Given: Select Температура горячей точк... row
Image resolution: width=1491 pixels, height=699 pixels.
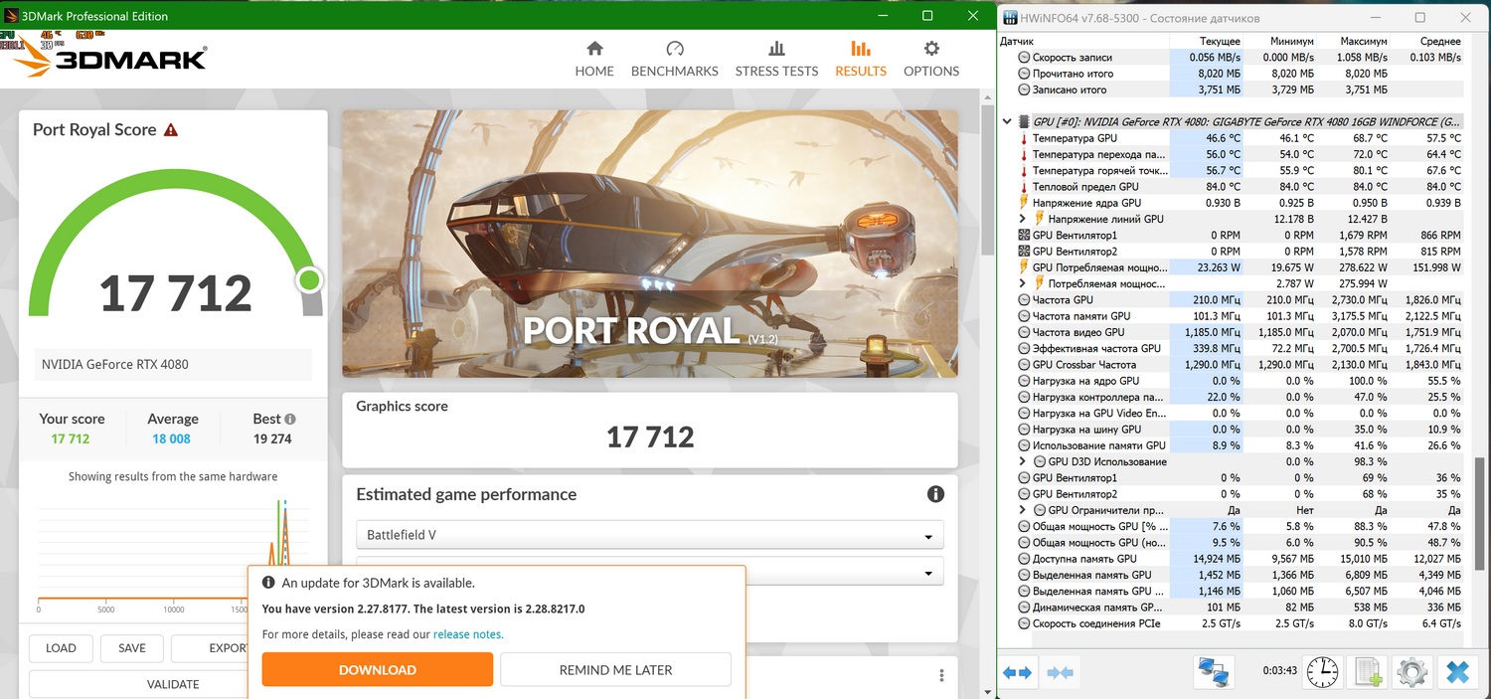Looking at the screenshot, I should pyautogui.click(x=1232, y=170).
